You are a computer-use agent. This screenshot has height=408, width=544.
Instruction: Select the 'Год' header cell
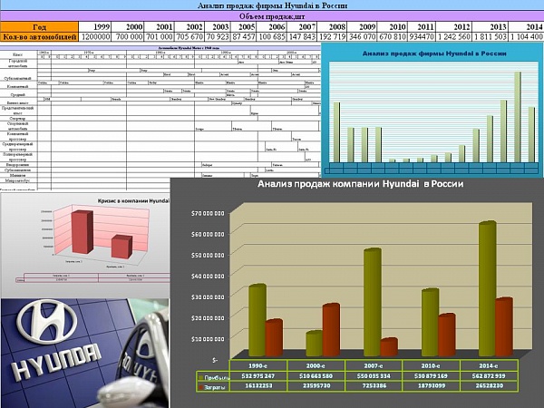pos(40,27)
